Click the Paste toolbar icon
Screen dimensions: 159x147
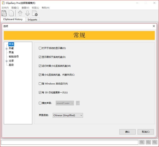tap(4, 13)
